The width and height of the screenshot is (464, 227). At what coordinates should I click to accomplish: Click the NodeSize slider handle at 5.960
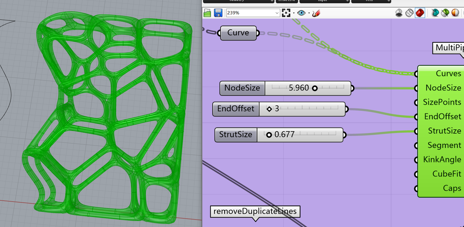pos(315,88)
